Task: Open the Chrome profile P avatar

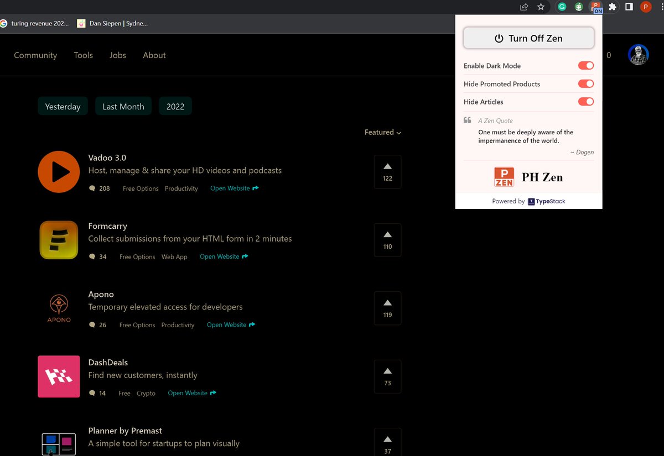Action: click(x=646, y=7)
